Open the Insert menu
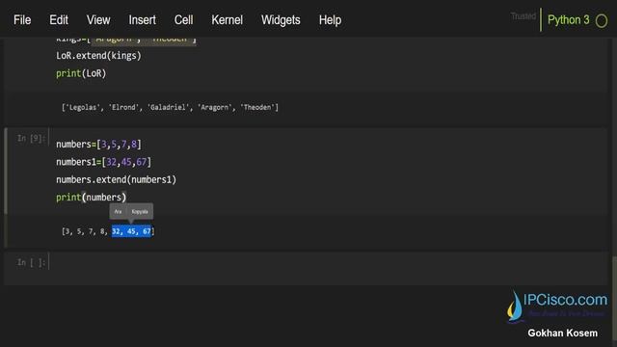Screen dimensions: 617x347 pyautogui.click(x=142, y=20)
